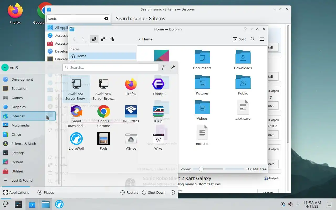Viewport: 336px width, 210px height.
Task: Click the launcher Search field
Action: [111, 67]
